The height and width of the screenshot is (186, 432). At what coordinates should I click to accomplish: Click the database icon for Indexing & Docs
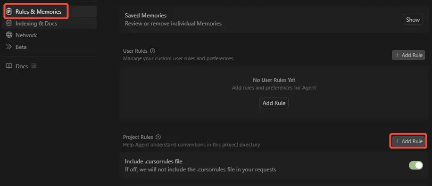[9, 24]
